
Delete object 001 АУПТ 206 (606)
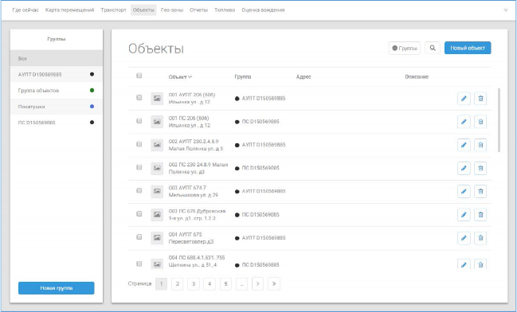click(x=480, y=99)
